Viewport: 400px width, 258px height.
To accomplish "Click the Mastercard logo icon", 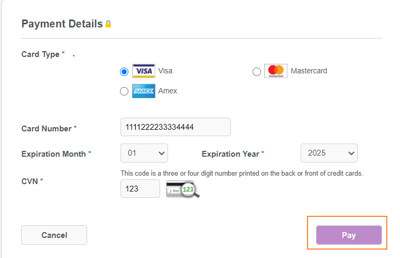I will click(x=275, y=71).
